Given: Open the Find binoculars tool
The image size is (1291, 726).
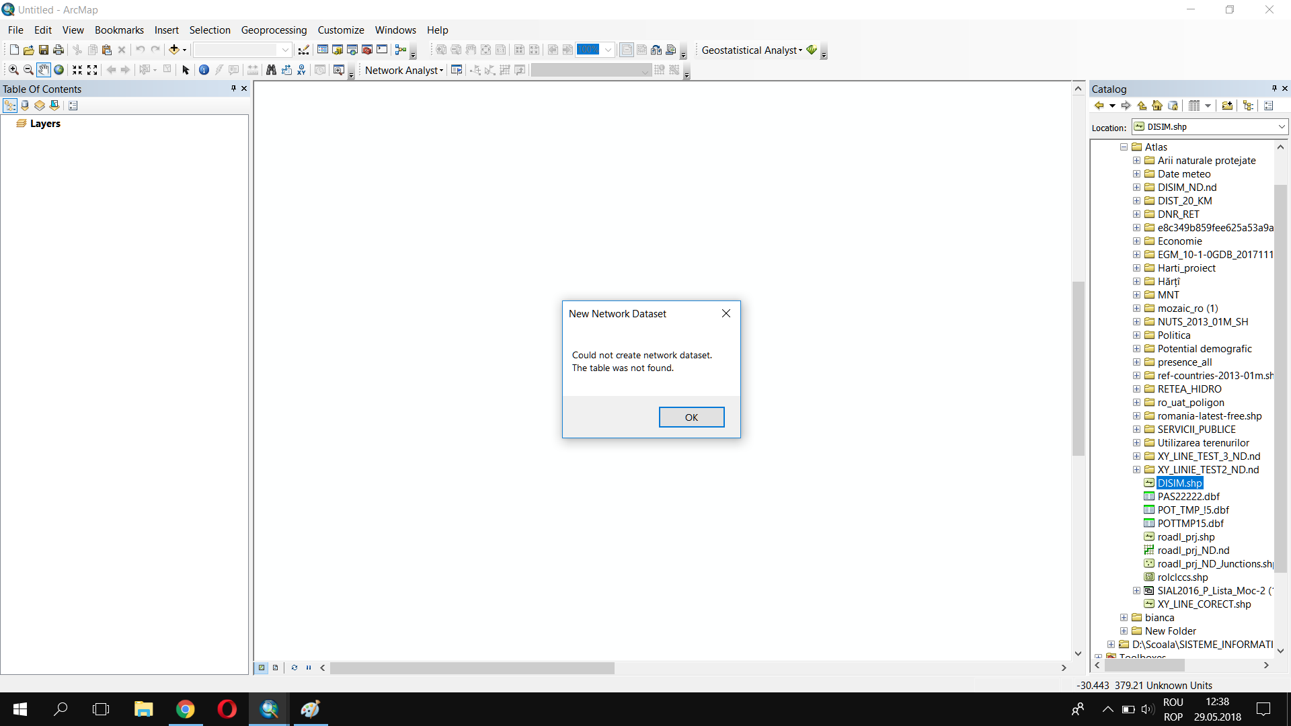Looking at the screenshot, I should (x=271, y=70).
